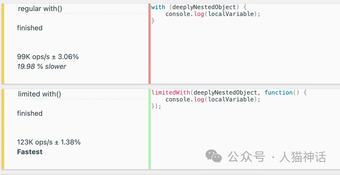Place cursor on "limitedWith" function name in code

click(171, 92)
